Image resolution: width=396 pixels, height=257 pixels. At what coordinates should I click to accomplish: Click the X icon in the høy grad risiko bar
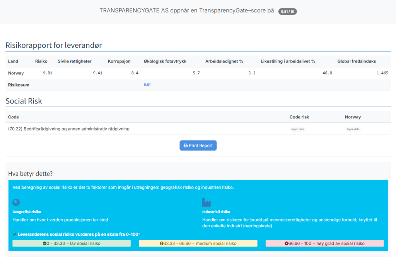(287, 243)
